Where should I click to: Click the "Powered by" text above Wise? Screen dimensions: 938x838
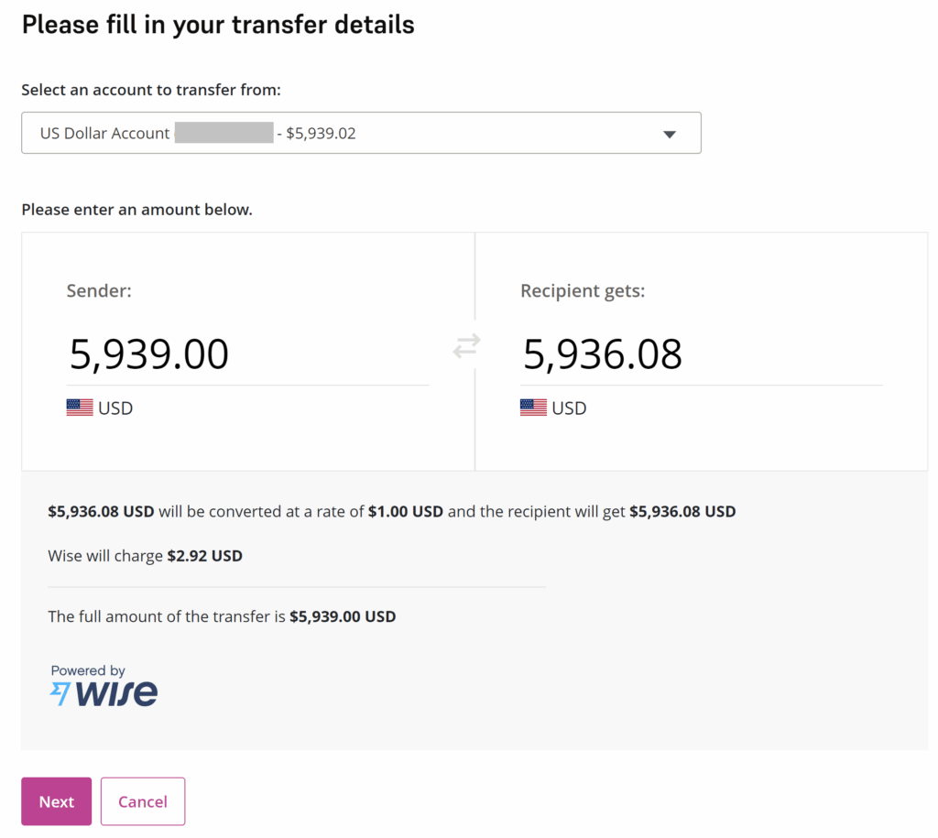(x=88, y=670)
